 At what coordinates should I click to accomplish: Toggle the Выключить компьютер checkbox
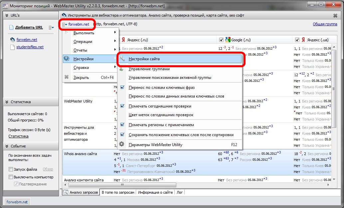tap(11, 177)
